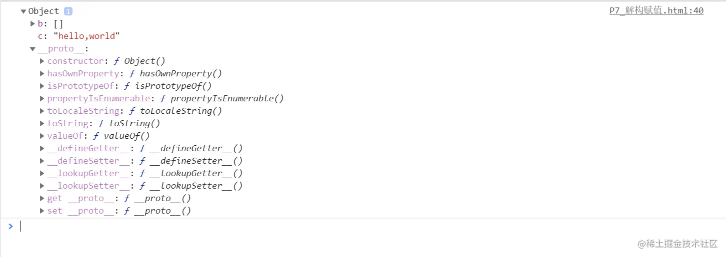The height and width of the screenshot is (257, 726).
Task: Expand the constructor function entry
Action: click(x=42, y=61)
